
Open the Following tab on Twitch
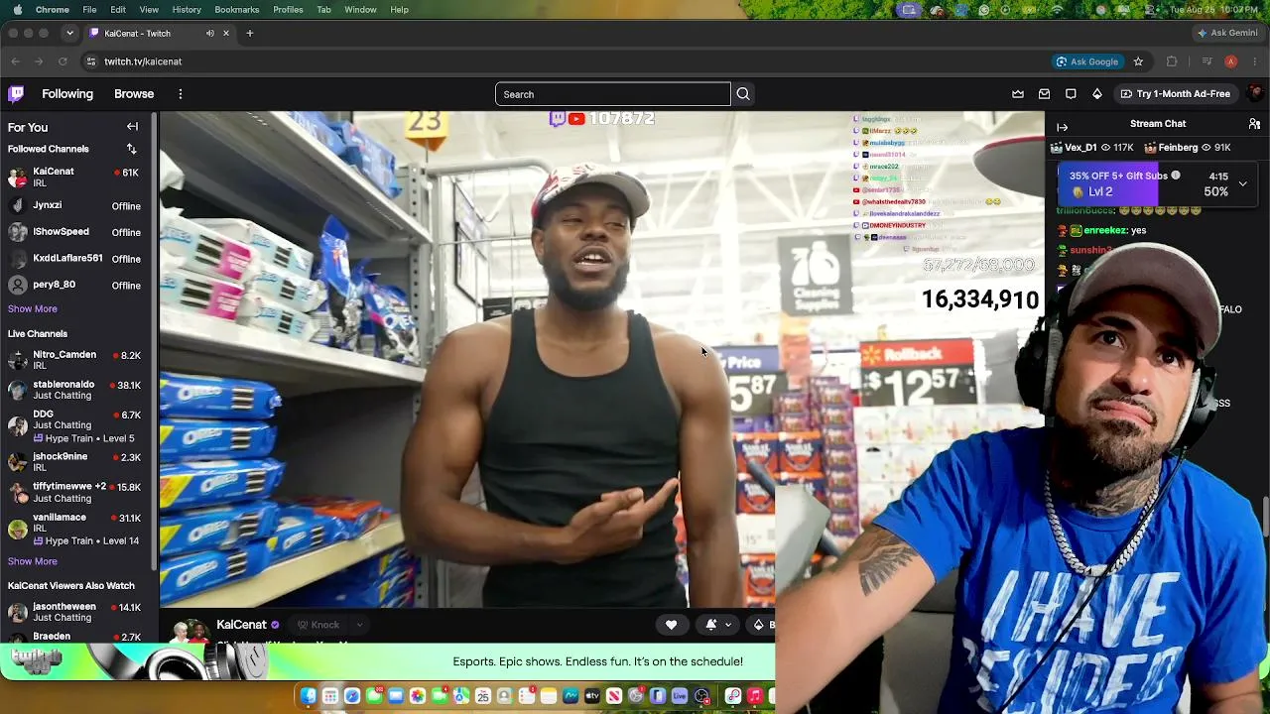point(67,94)
